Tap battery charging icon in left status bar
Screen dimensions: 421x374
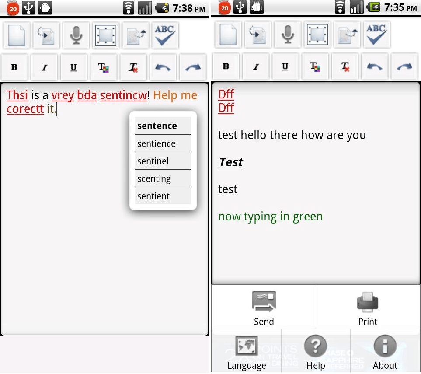[162, 8]
